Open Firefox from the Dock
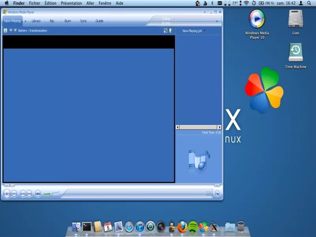The width and height of the screenshot is (316, 237). [182, 227]
